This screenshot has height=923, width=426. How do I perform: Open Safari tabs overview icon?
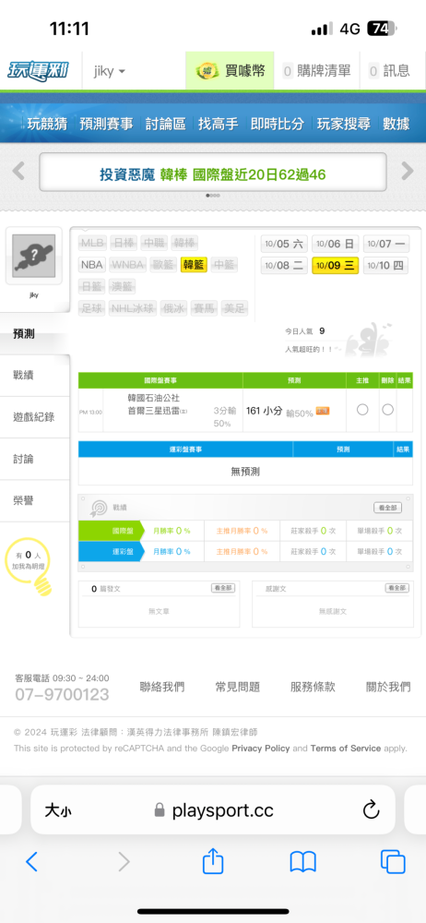393,862
